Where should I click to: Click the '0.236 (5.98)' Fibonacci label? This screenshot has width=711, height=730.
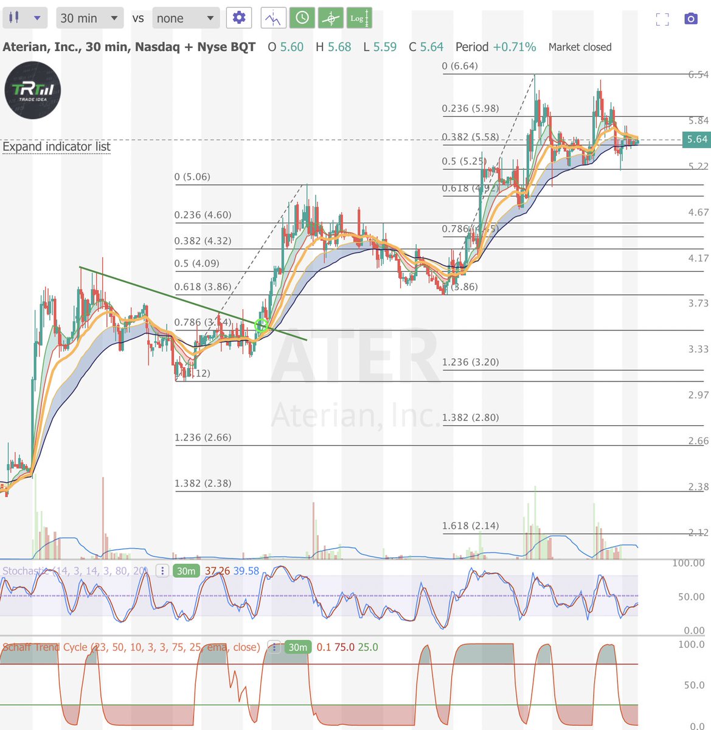coord(470,108)
